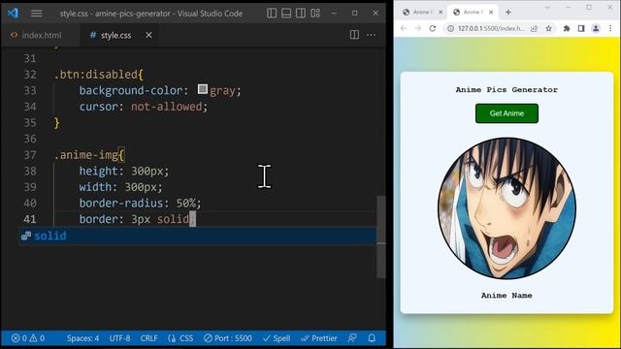Open the feedback icon in status bar
Screen dimensions: 621x349
[x=352, y=338]
